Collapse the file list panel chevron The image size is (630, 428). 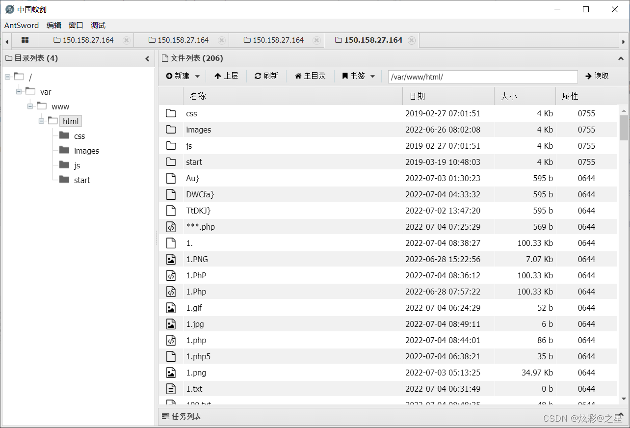621,58
